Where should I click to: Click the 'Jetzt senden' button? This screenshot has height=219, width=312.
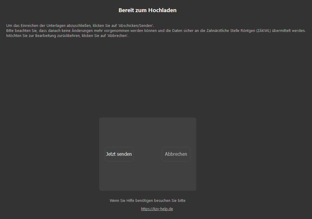coord(119,154)
